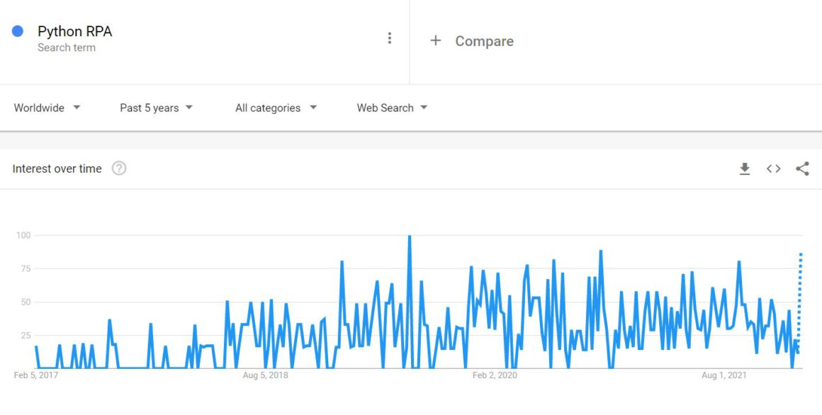Click the Compare button text
The image size is (822, 415).
(x=484, y=41)
